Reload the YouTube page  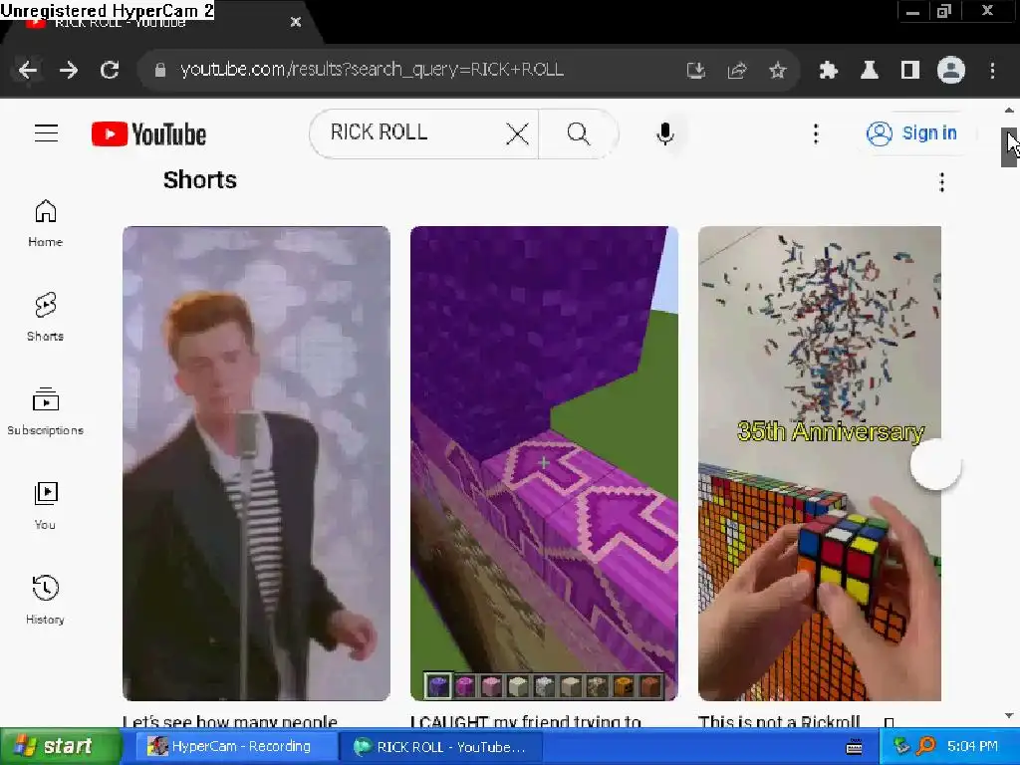tap(110, 70)
